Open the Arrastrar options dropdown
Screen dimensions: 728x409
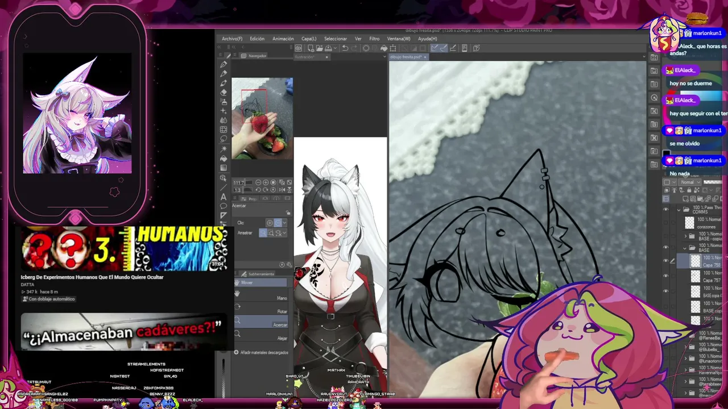(284, 233)
